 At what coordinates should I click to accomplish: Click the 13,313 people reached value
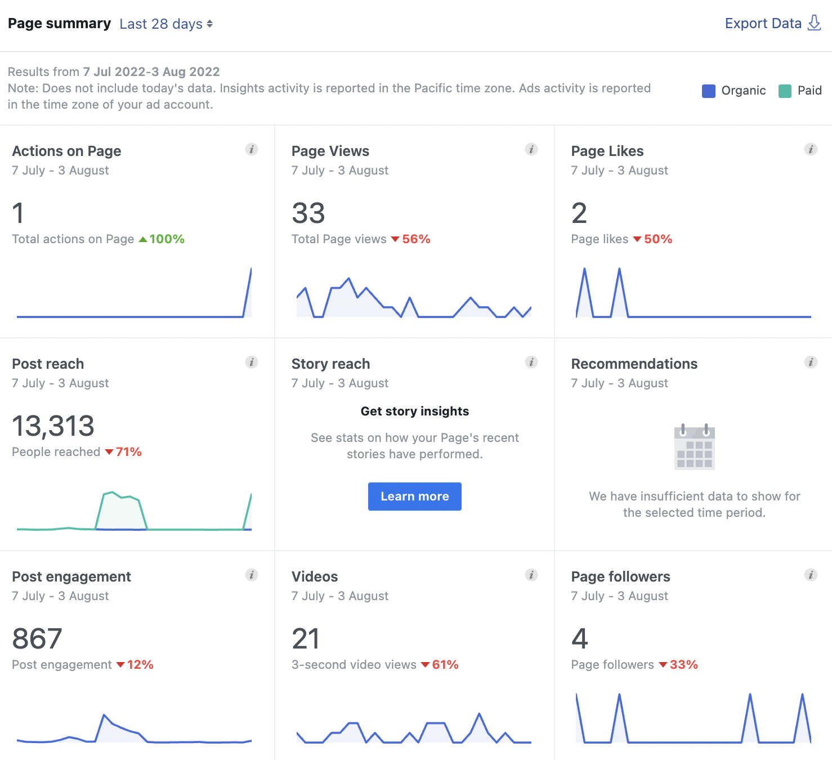pos(53,426)
